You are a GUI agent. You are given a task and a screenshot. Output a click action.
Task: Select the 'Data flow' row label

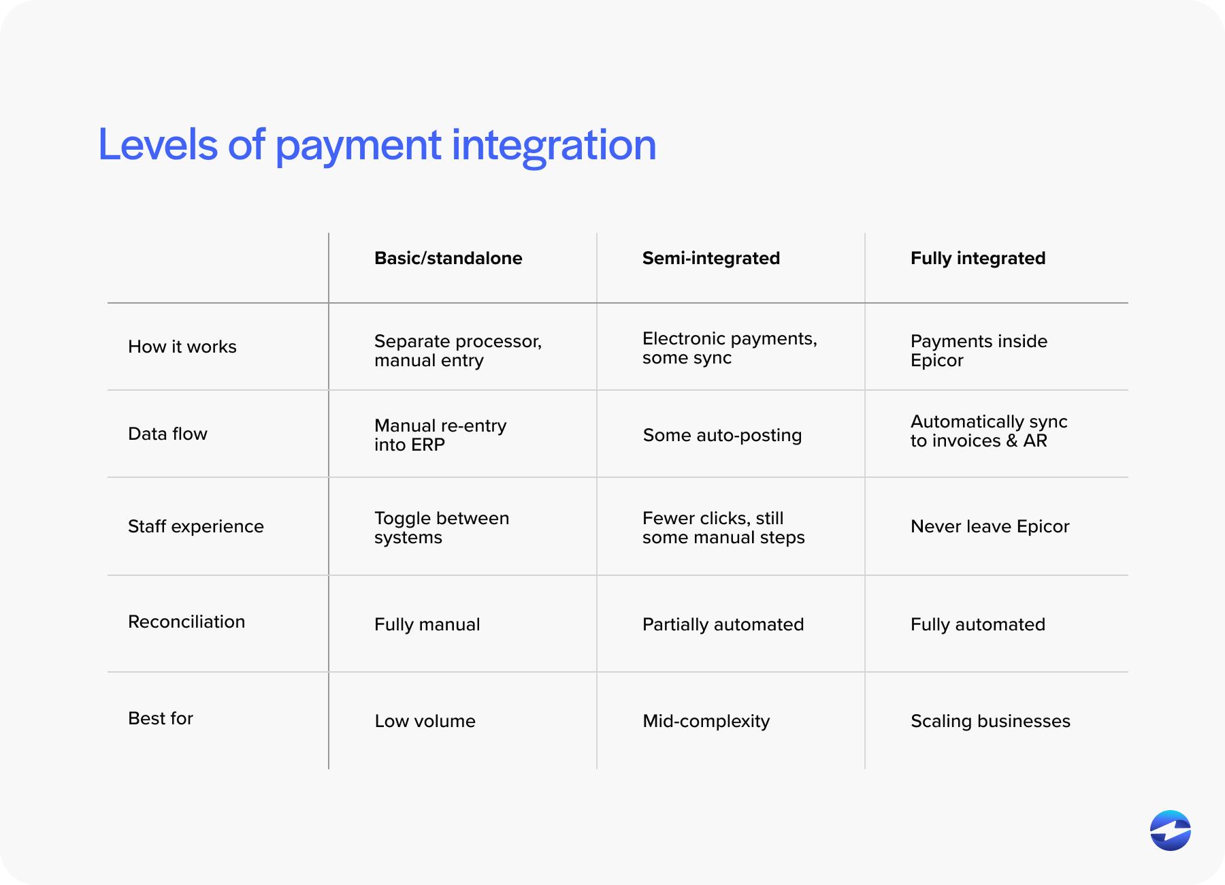click(167, 434)
